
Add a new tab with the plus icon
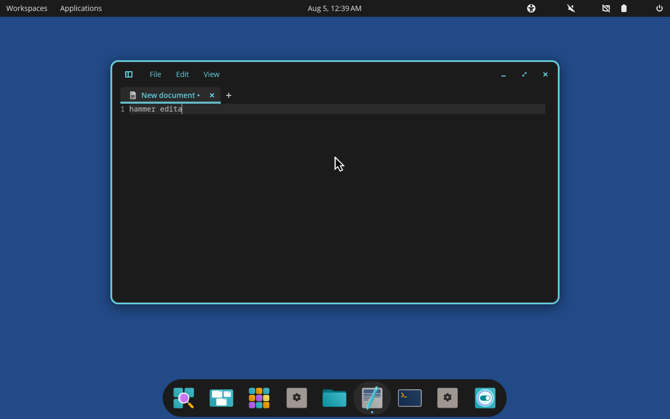coord(229,95)
